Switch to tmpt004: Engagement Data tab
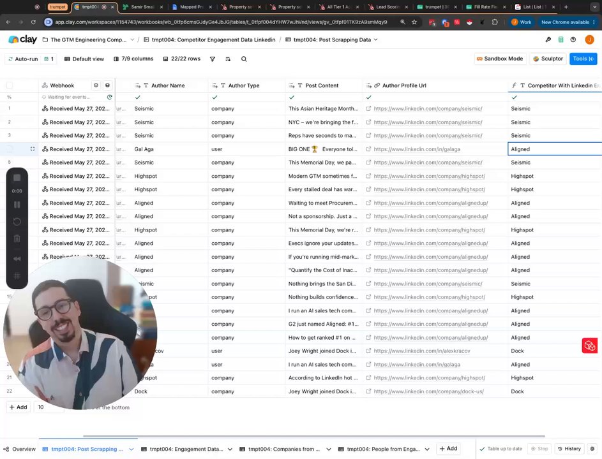Screen dimensions: 602x459 click(x=183, y=449)
